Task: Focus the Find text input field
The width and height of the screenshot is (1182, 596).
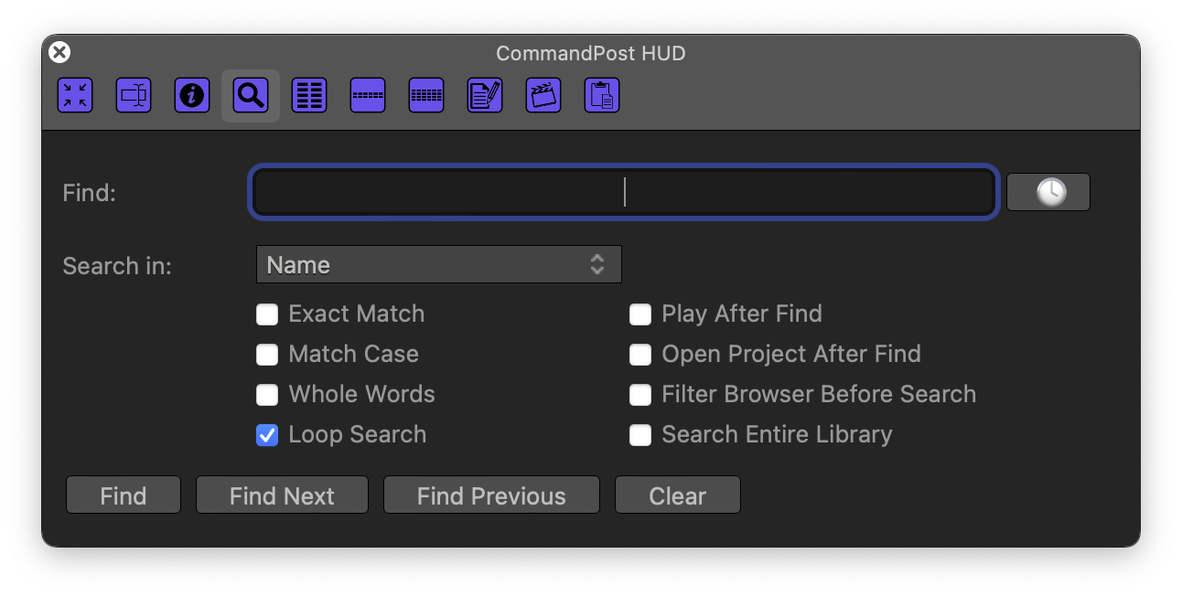Action: (x=623, y=192)
